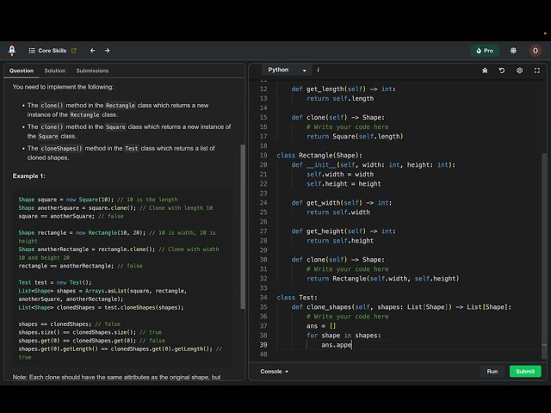
Task: Toggle theme with the sun icon
Action: (513, 51)
